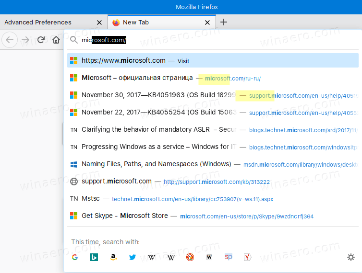Viewport: 362px width, 273px height.
Task: Search this time with Amazon
Action: [113, 257]
